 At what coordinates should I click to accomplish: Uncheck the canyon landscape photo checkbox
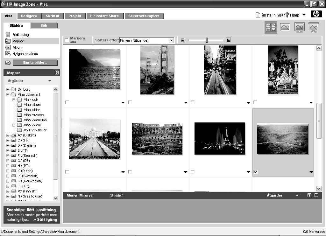[x=256, y=172]
